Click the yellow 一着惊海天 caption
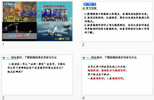 tap(64, 39)
